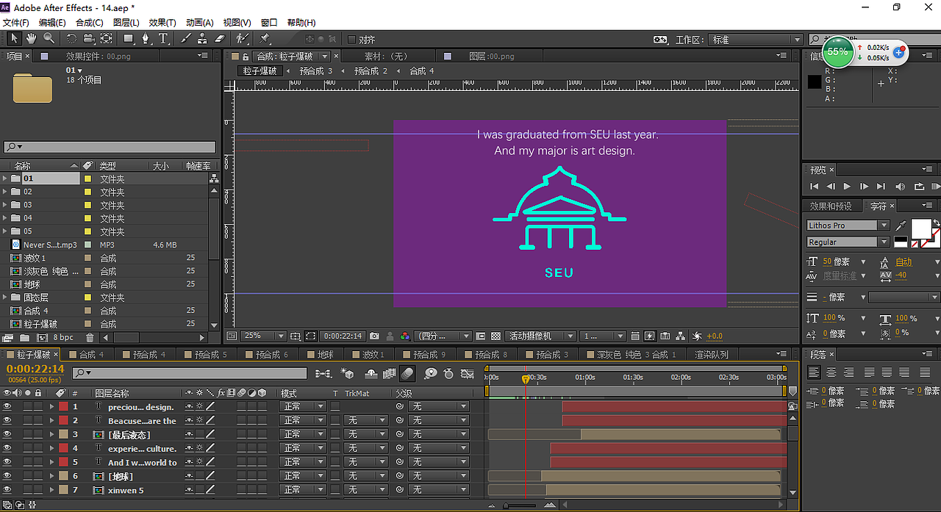Delete selected item with project trash icon
The image size is (941, 512).
(x=90, y=337)
